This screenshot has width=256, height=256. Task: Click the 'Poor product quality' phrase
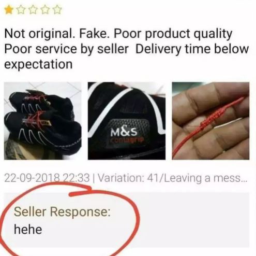[x=173, y=34]
